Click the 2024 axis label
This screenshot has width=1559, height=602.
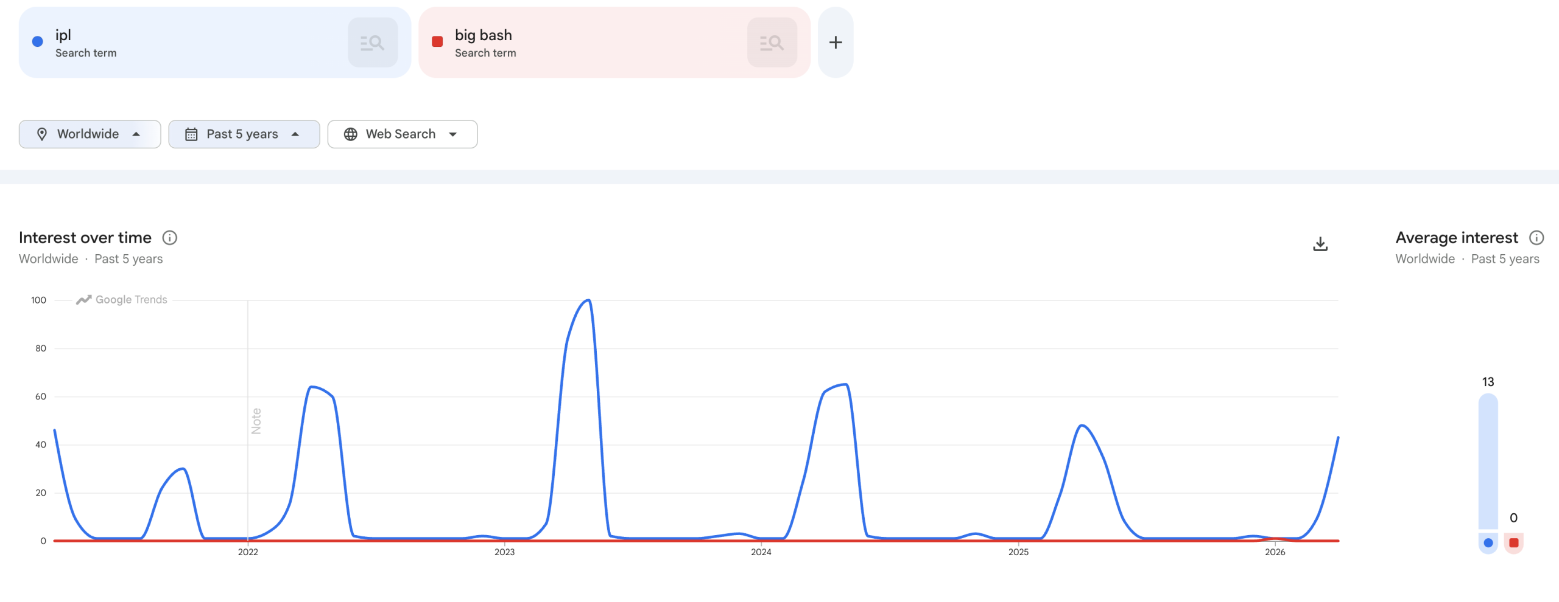tap(761, 552)
